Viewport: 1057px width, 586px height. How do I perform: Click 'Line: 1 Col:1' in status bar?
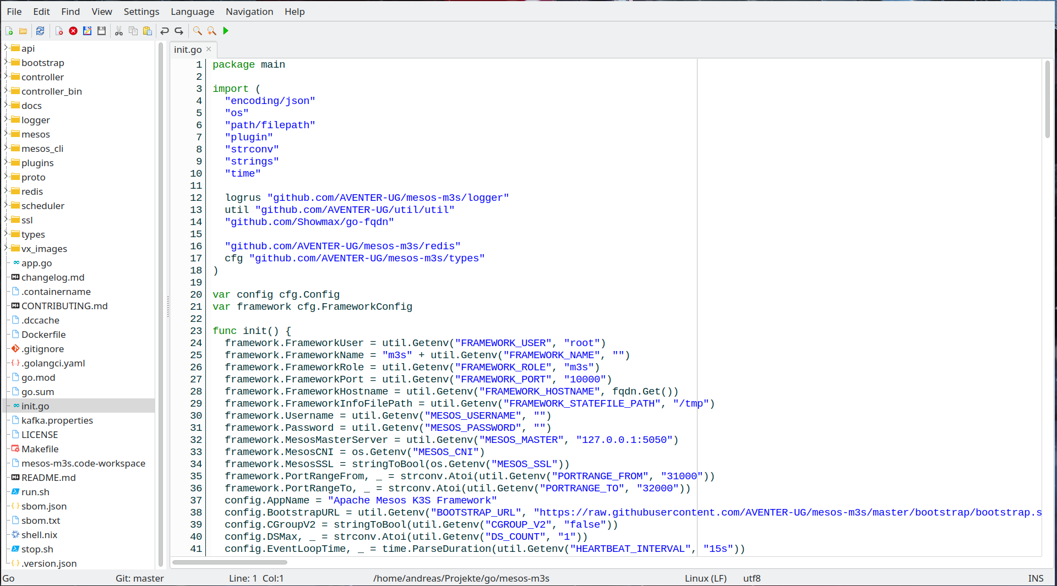click(x=256, y=578)
